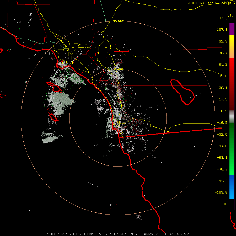The width and height of the screenshot is (236, 236).
Task: Click the purple segment of the color bar
Action: click(232, 29)
